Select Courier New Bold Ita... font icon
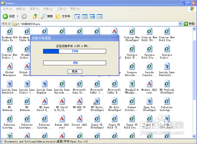Screen dimensions: 197x144 (x=167, y=31)
